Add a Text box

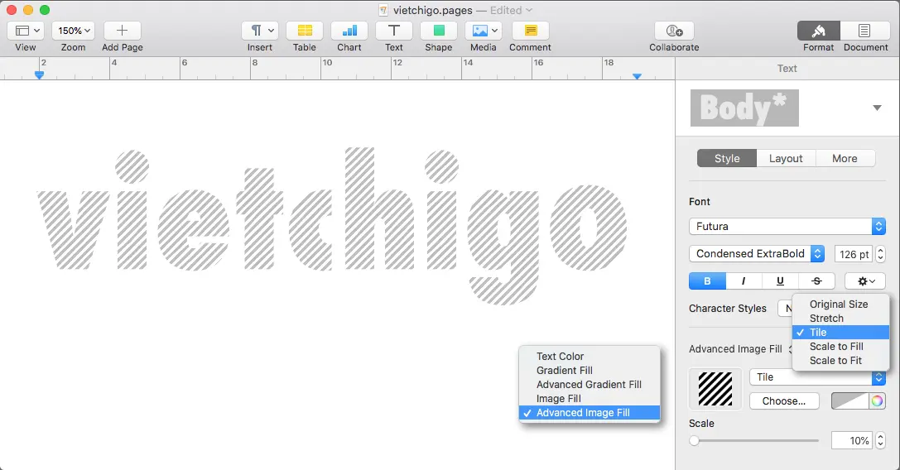click(394, 31)
